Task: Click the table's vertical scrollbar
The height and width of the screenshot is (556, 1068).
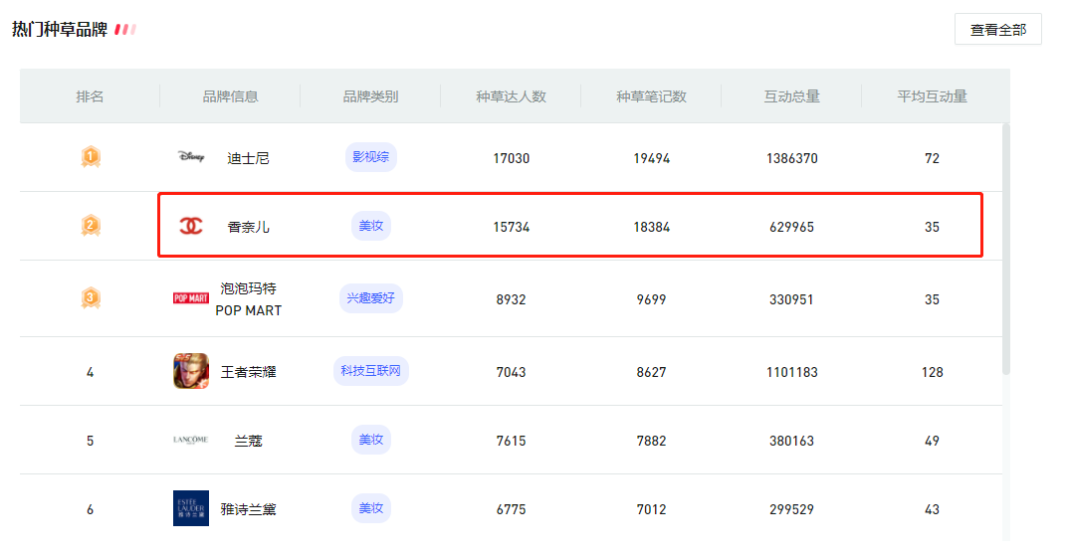Action: pos(1006,249)
